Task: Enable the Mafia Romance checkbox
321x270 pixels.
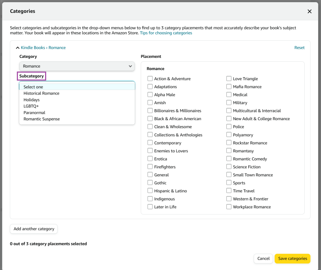Action: click(229, 87)
